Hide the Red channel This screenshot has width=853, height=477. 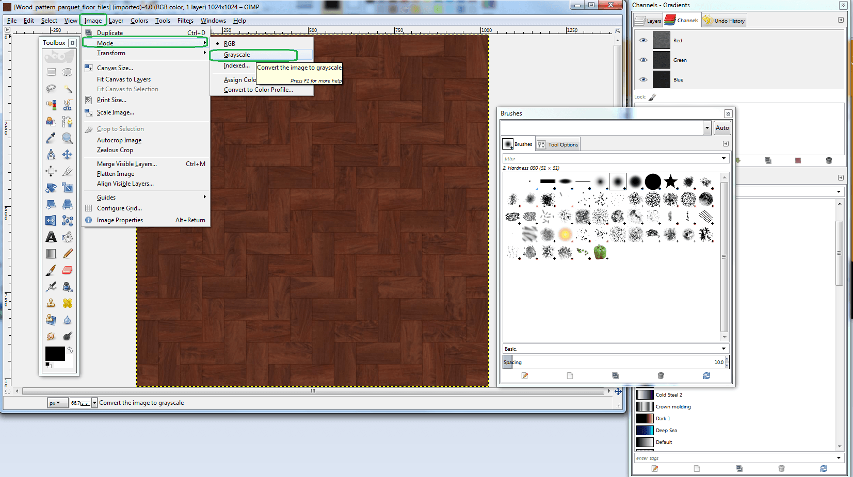tap(643, 40)
